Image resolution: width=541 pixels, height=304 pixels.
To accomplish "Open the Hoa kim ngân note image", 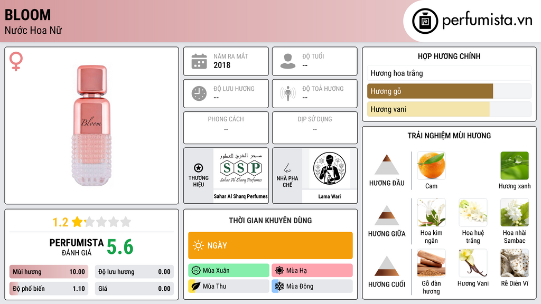I will tap(431, 212).
